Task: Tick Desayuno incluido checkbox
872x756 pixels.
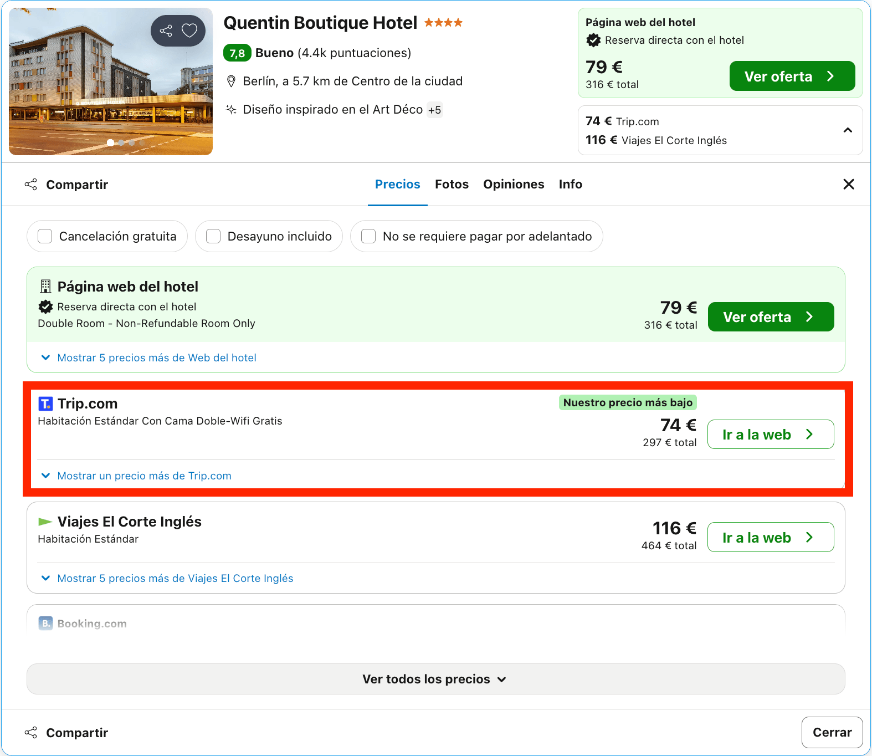Action: (x=213, y=236)
